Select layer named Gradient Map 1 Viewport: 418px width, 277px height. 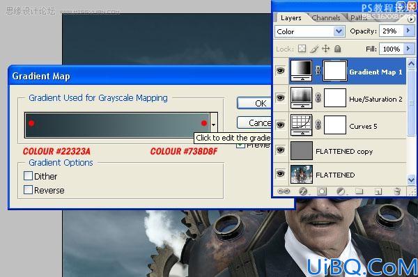coord(376,72)
